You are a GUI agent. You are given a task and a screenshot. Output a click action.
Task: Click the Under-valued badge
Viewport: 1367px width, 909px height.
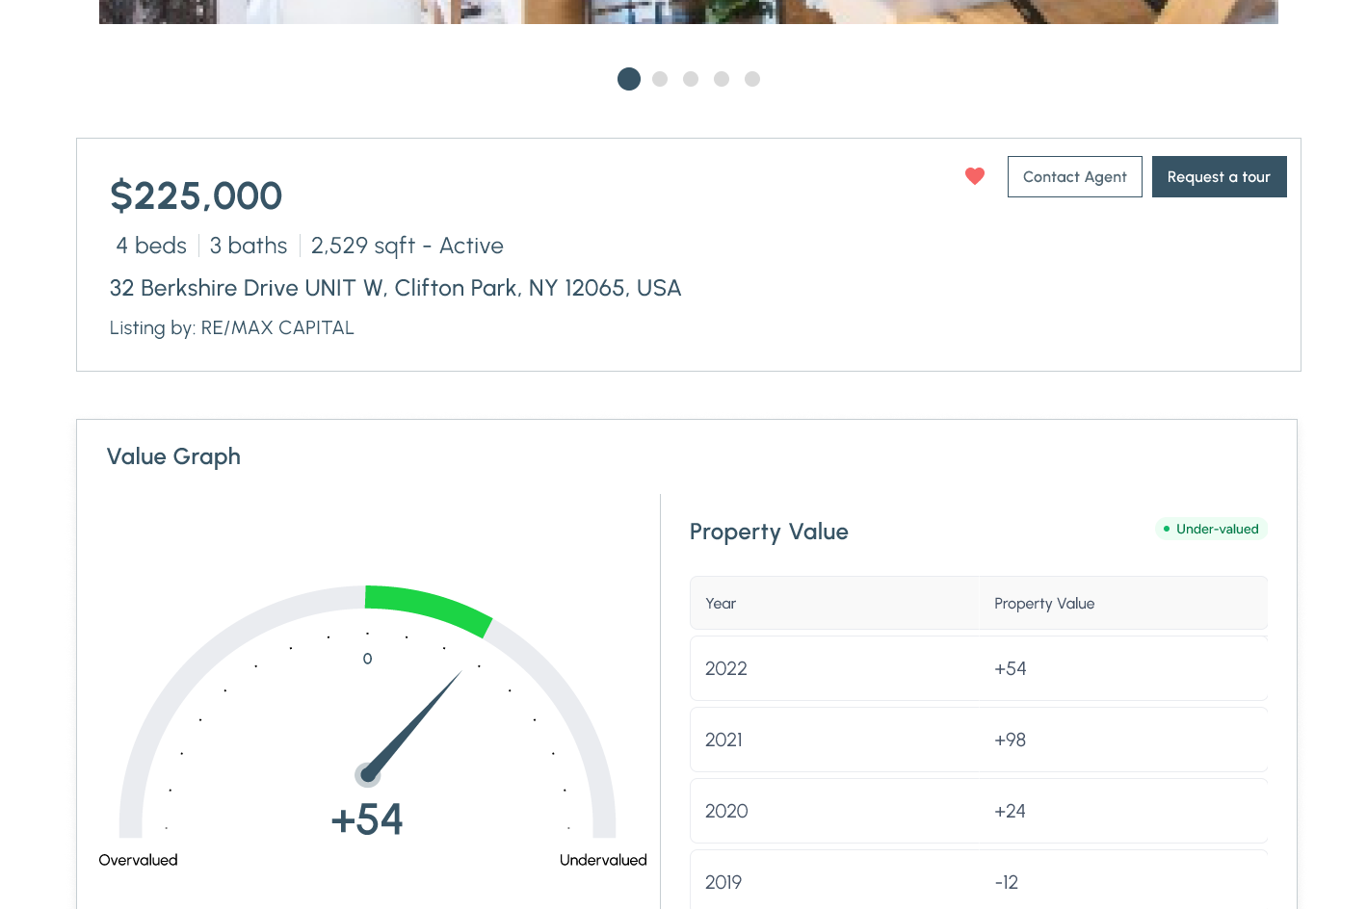(1212, 529)
